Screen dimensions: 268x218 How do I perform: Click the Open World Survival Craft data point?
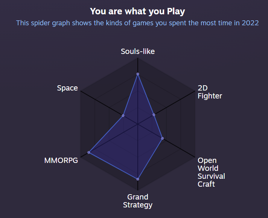(x=163, y=138)
